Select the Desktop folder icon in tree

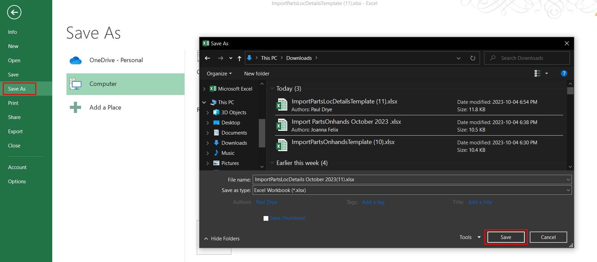(x=216, y=122)
